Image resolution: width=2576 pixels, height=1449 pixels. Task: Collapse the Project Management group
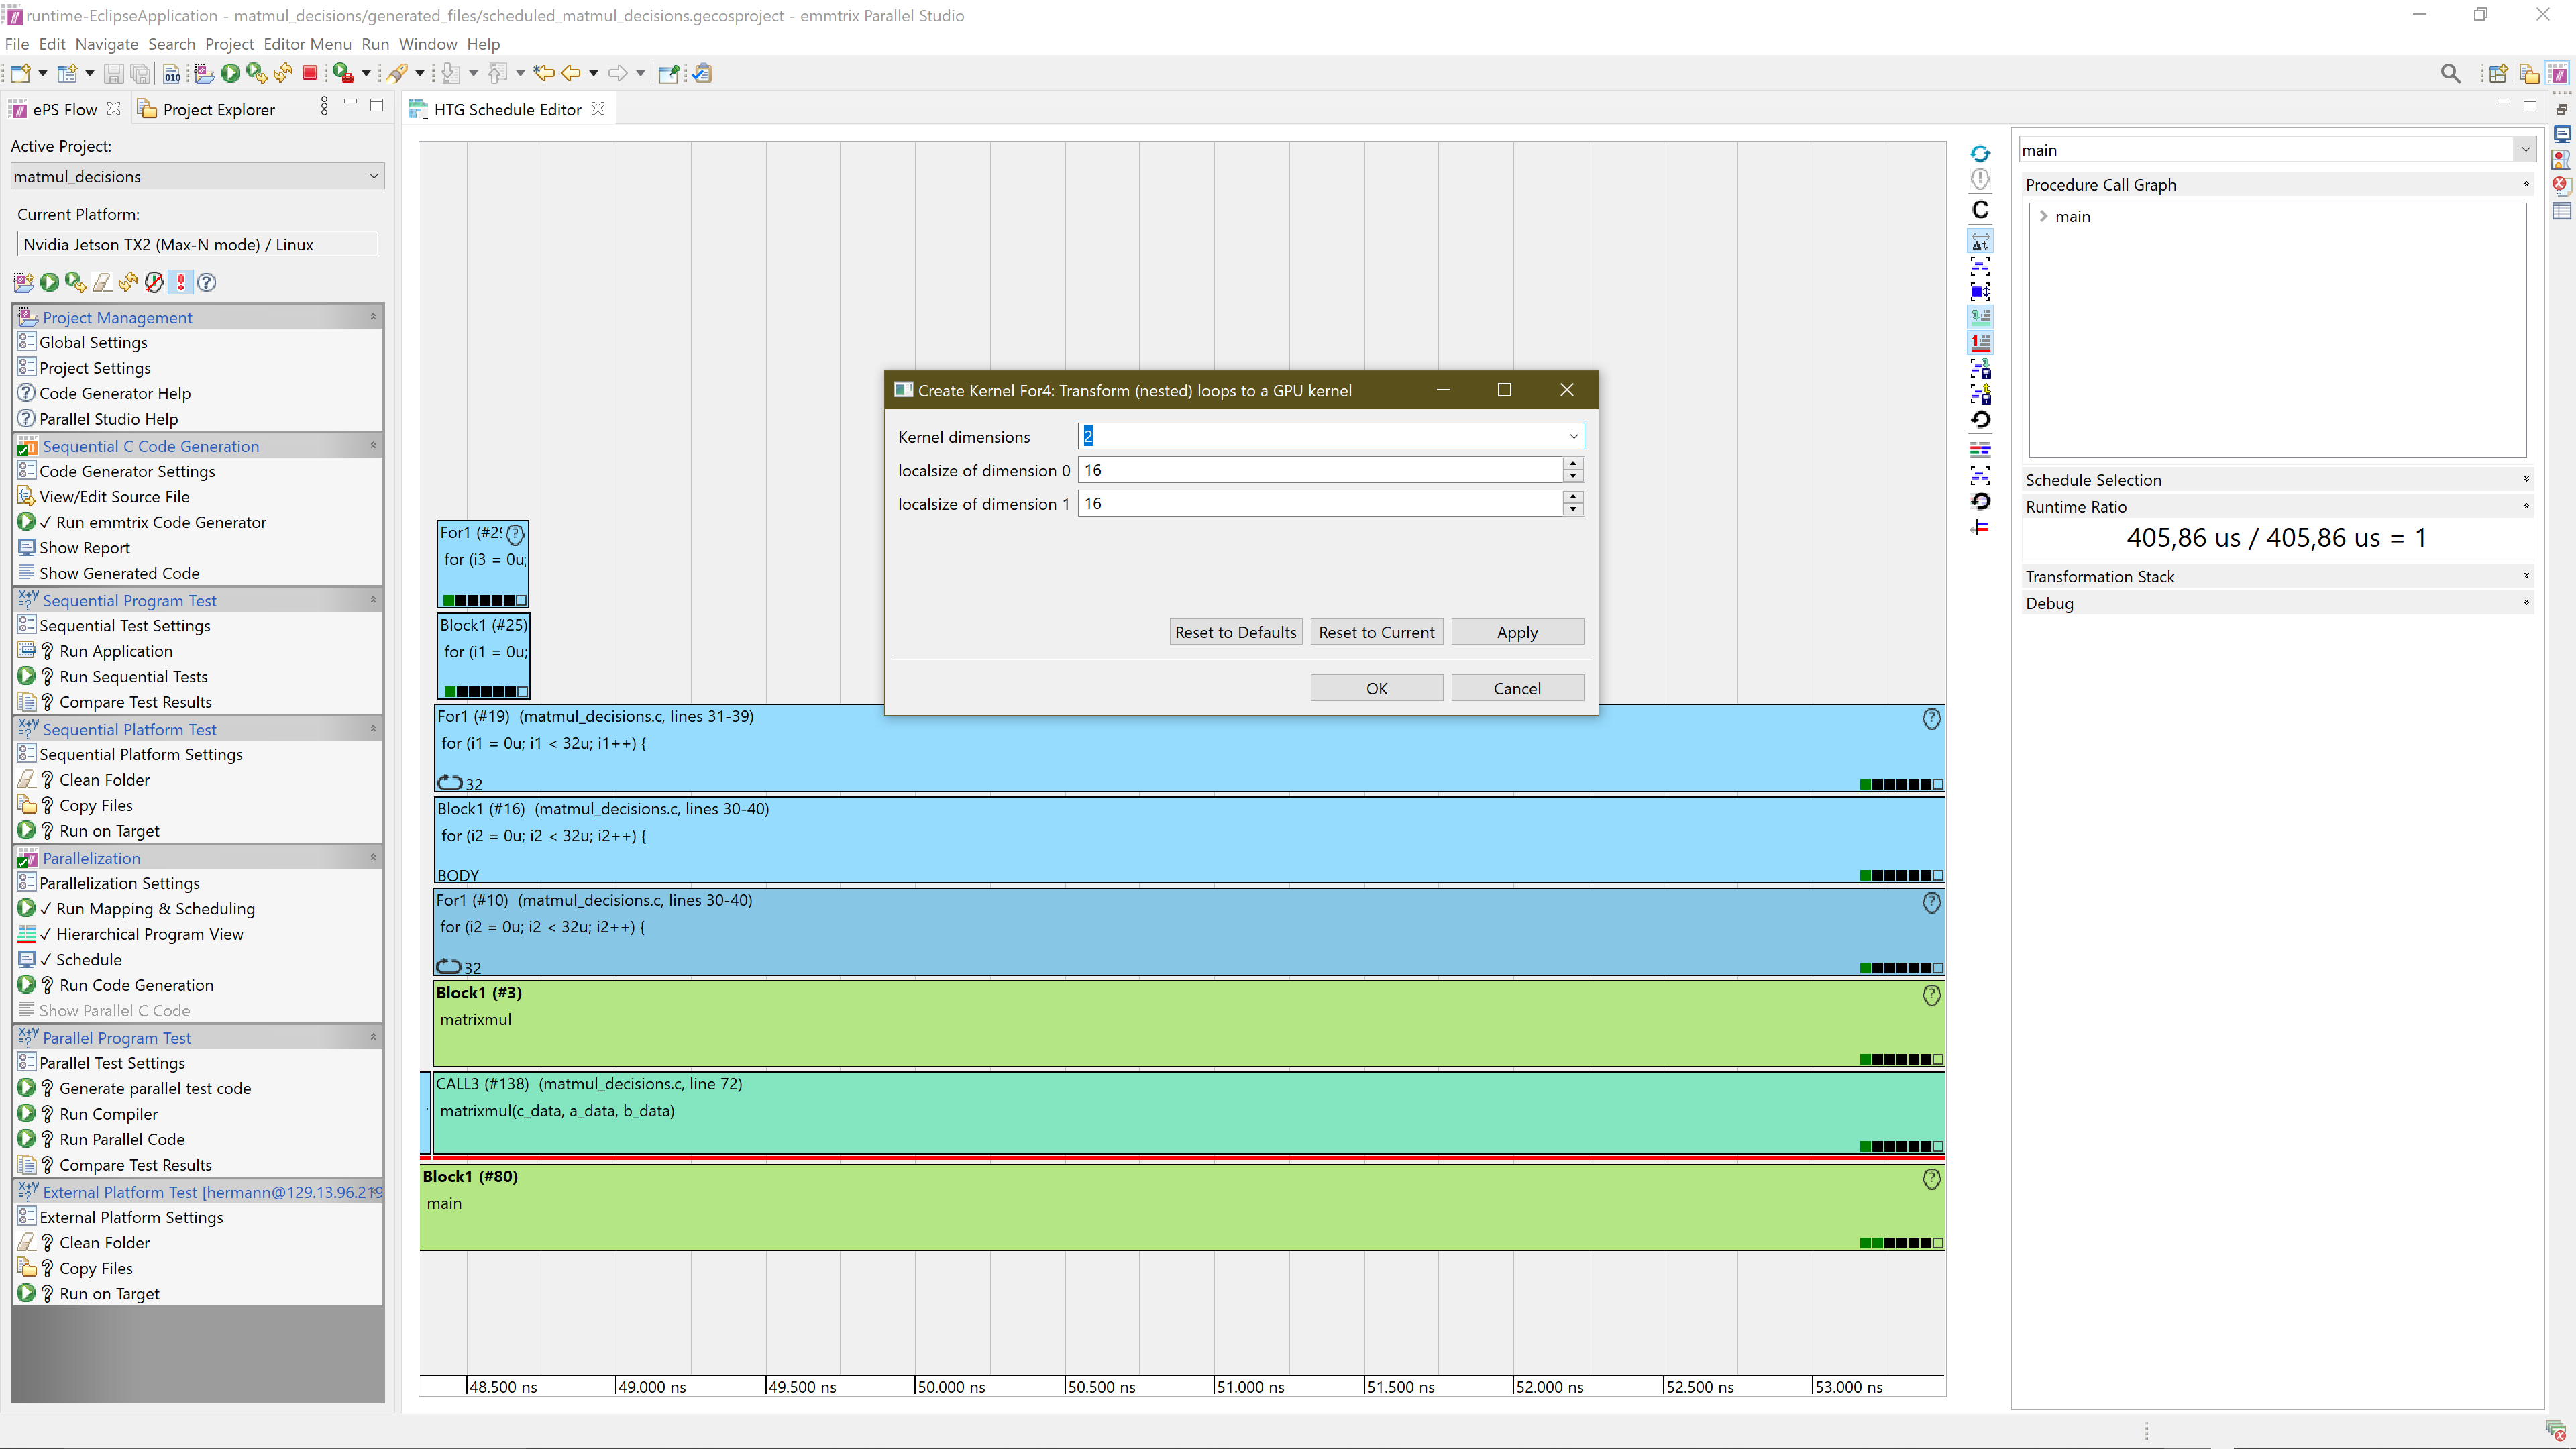pos(373,317)
